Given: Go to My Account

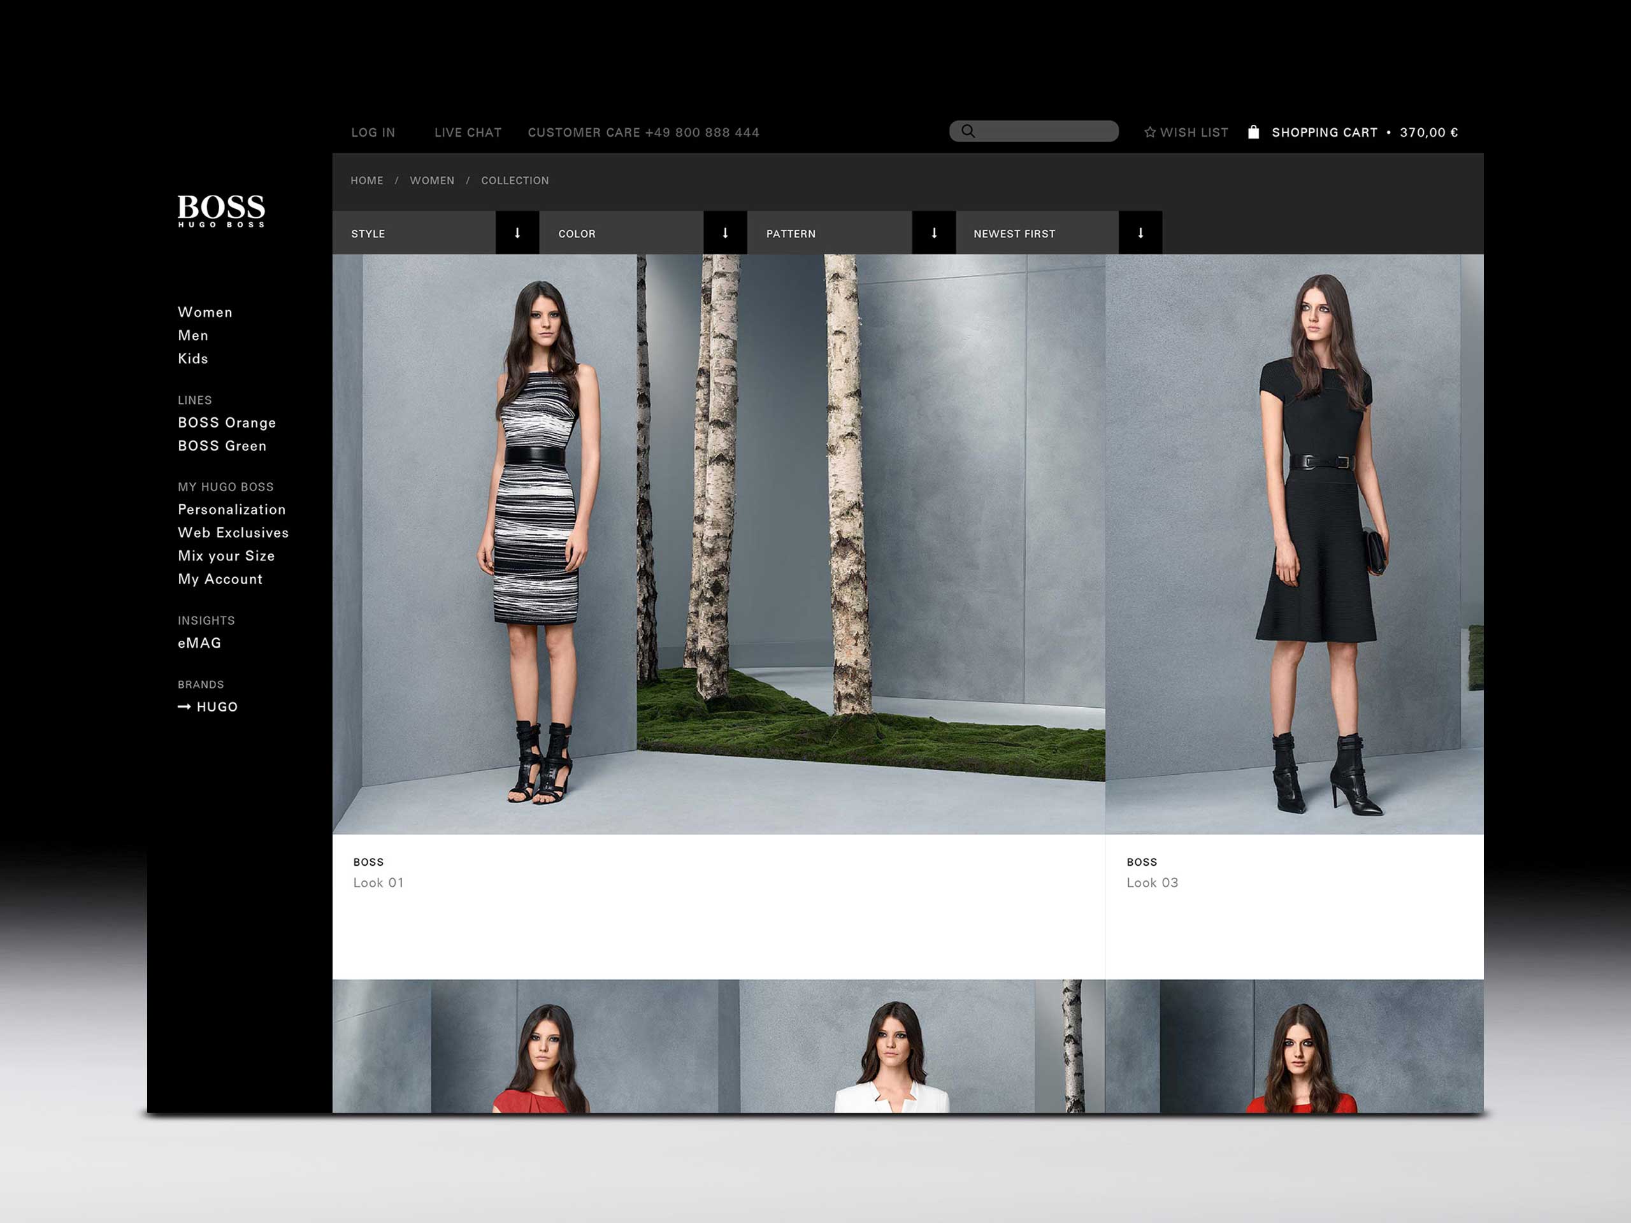Looking at the screenshot, I should [220, 578].
